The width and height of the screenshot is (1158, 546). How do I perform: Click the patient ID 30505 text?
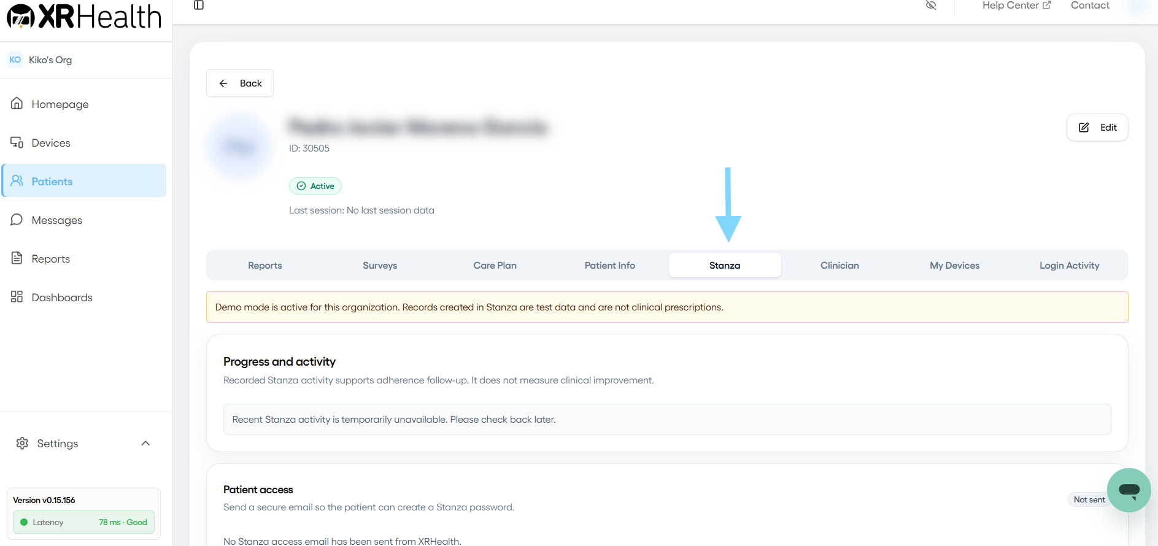309,148
